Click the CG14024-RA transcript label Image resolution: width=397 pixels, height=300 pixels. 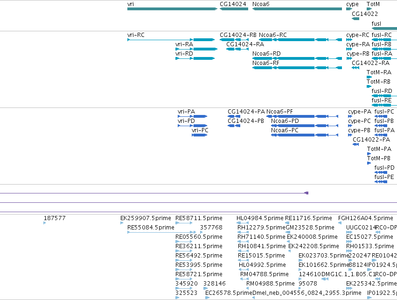tap(245, 44)
